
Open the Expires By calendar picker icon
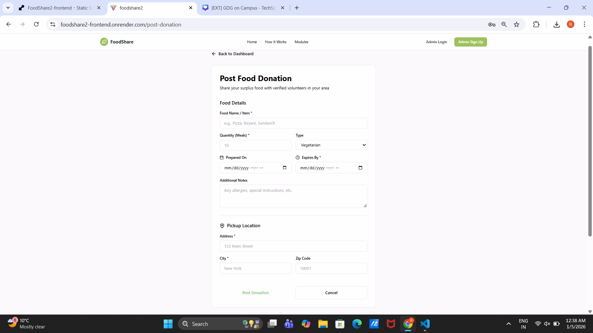pyautogui.click(x=360, y=168)
